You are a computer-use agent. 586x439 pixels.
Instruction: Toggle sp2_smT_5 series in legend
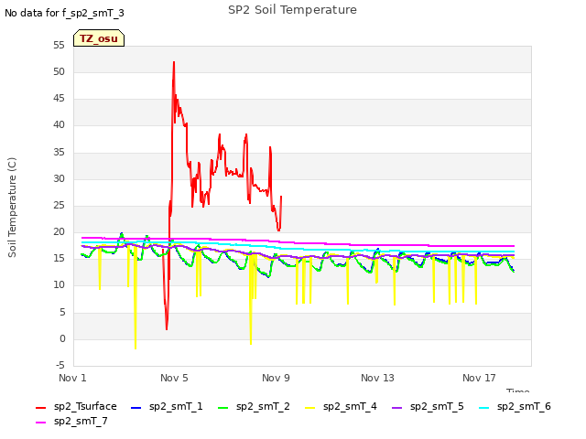[428, 406]
